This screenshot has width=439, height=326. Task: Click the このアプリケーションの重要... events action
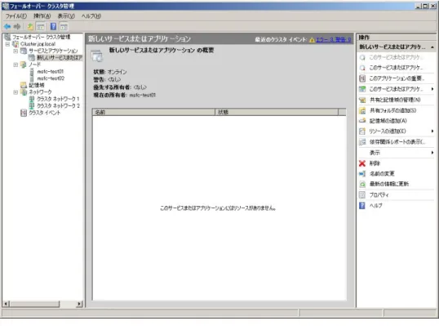tap(397, 78)
